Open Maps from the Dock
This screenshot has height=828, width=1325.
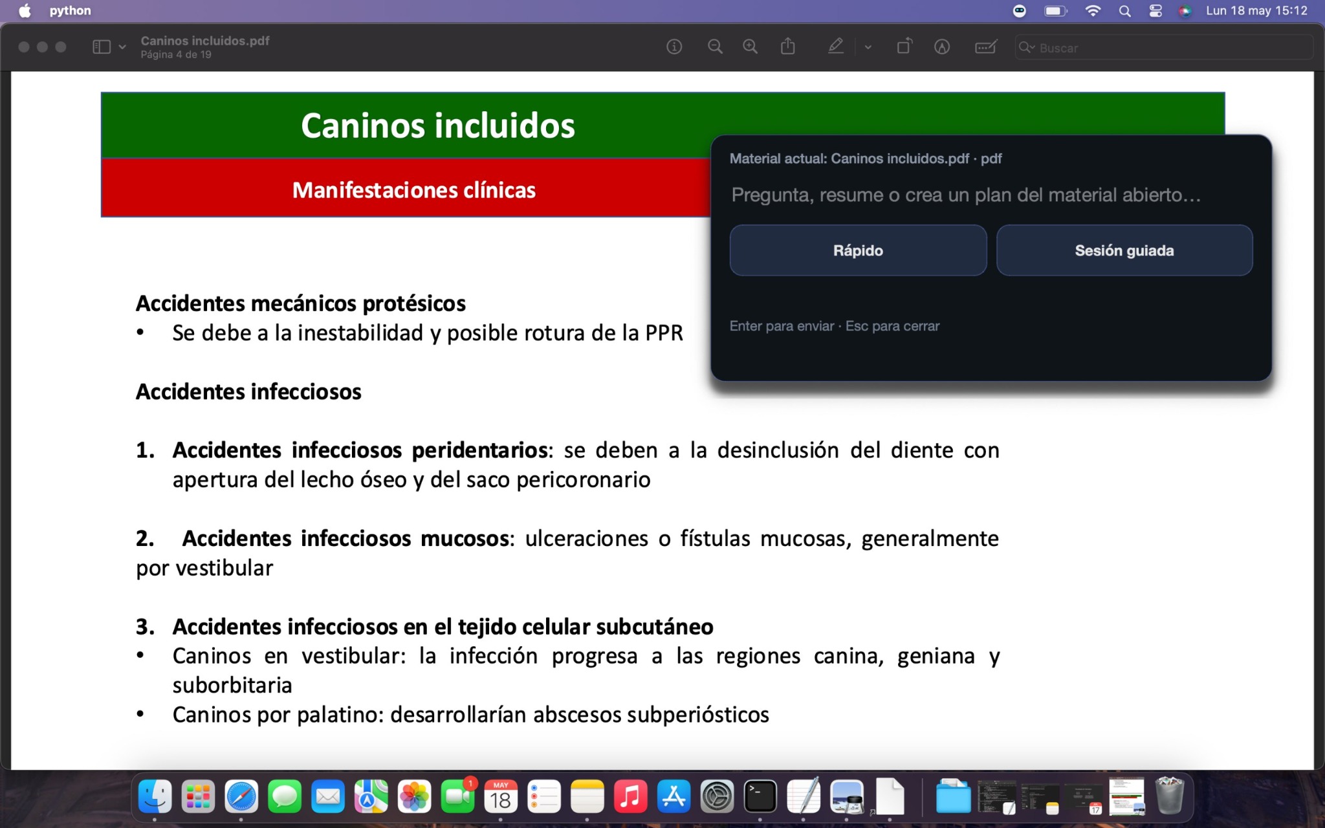click(371, 796)
